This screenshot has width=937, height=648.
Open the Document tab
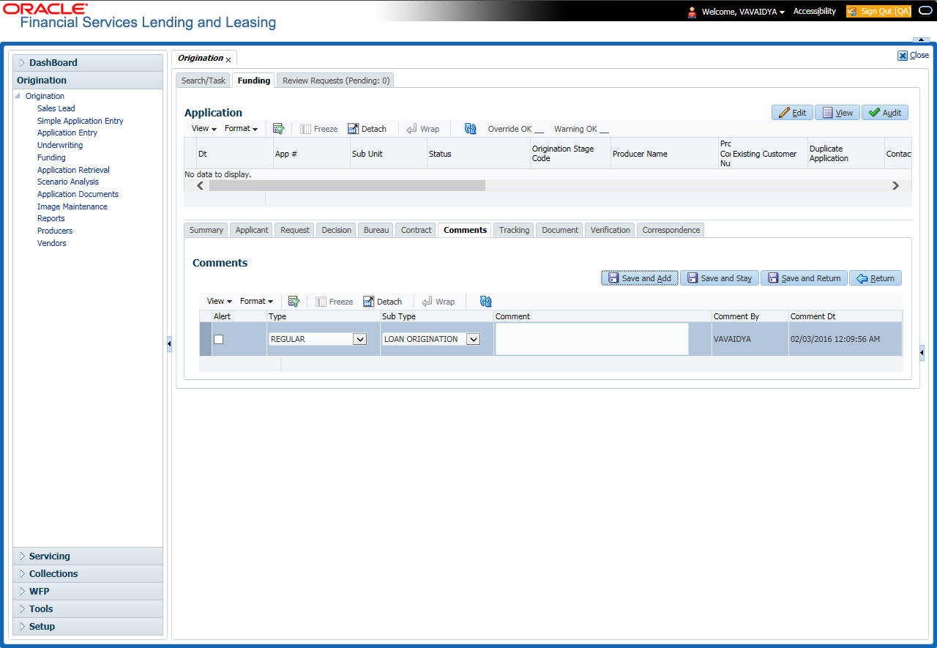coord(560,230)
